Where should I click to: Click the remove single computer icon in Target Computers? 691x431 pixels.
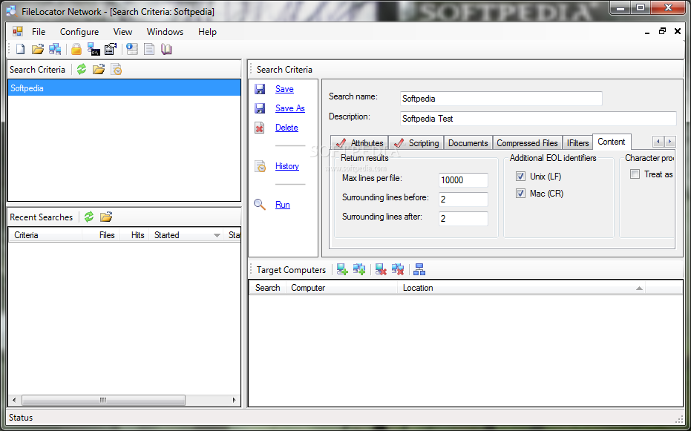click(x=381, y=270)
